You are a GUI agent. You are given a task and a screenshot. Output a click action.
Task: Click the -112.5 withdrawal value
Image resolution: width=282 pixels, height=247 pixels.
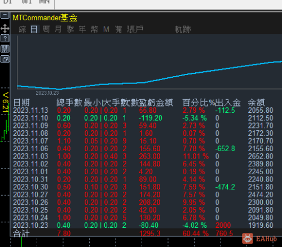pos(225,110)
